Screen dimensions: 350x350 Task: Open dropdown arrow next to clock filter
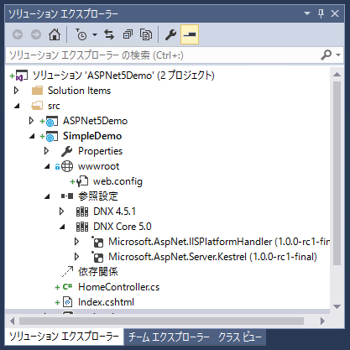[x=95, y=34]
